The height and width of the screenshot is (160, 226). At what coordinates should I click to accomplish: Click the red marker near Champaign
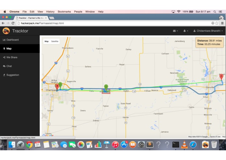coord(57,87)
